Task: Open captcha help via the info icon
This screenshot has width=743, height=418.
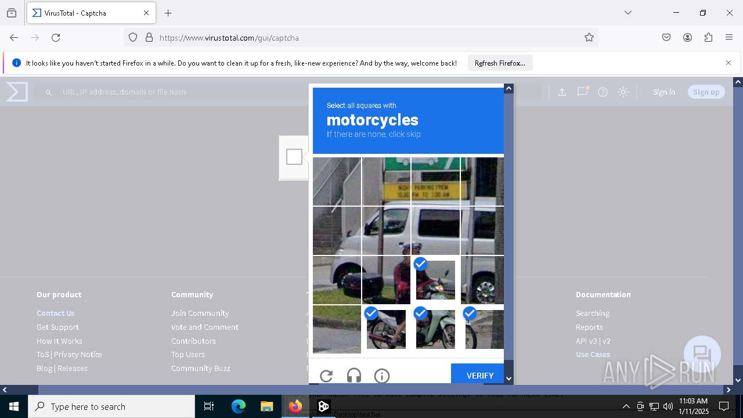Action: (x=382, y=376)
